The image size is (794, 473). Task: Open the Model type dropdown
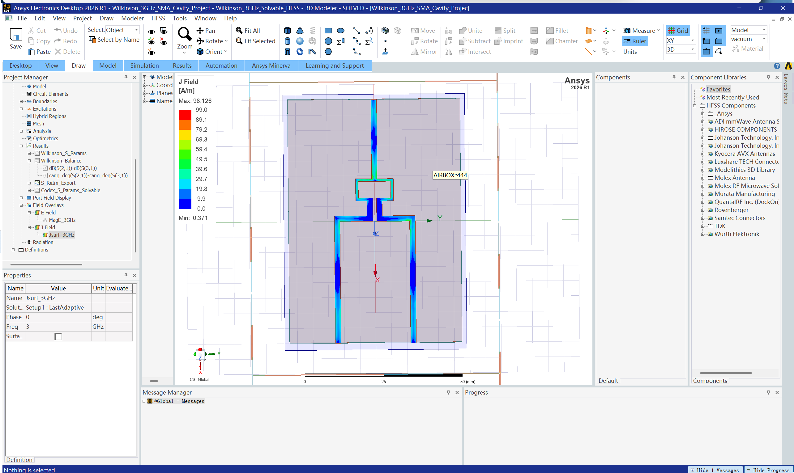pyautogui.click(x=764, y=30)
